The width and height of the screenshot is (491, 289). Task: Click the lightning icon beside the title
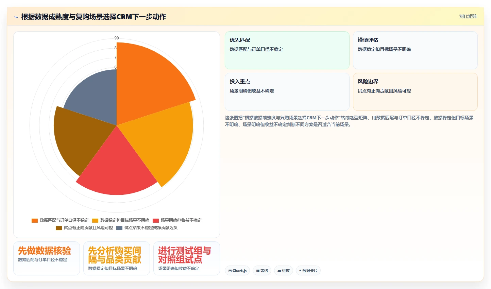[x=16, y=17]
